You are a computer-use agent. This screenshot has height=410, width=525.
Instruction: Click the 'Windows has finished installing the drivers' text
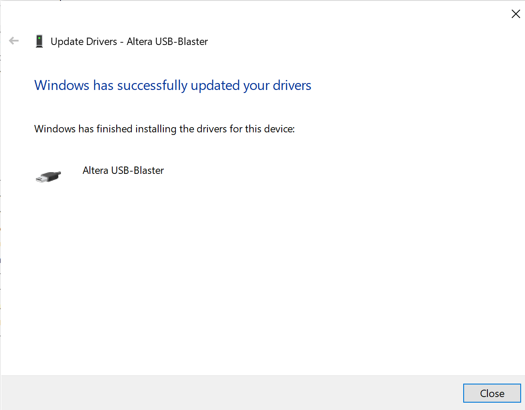coord(164,129)
